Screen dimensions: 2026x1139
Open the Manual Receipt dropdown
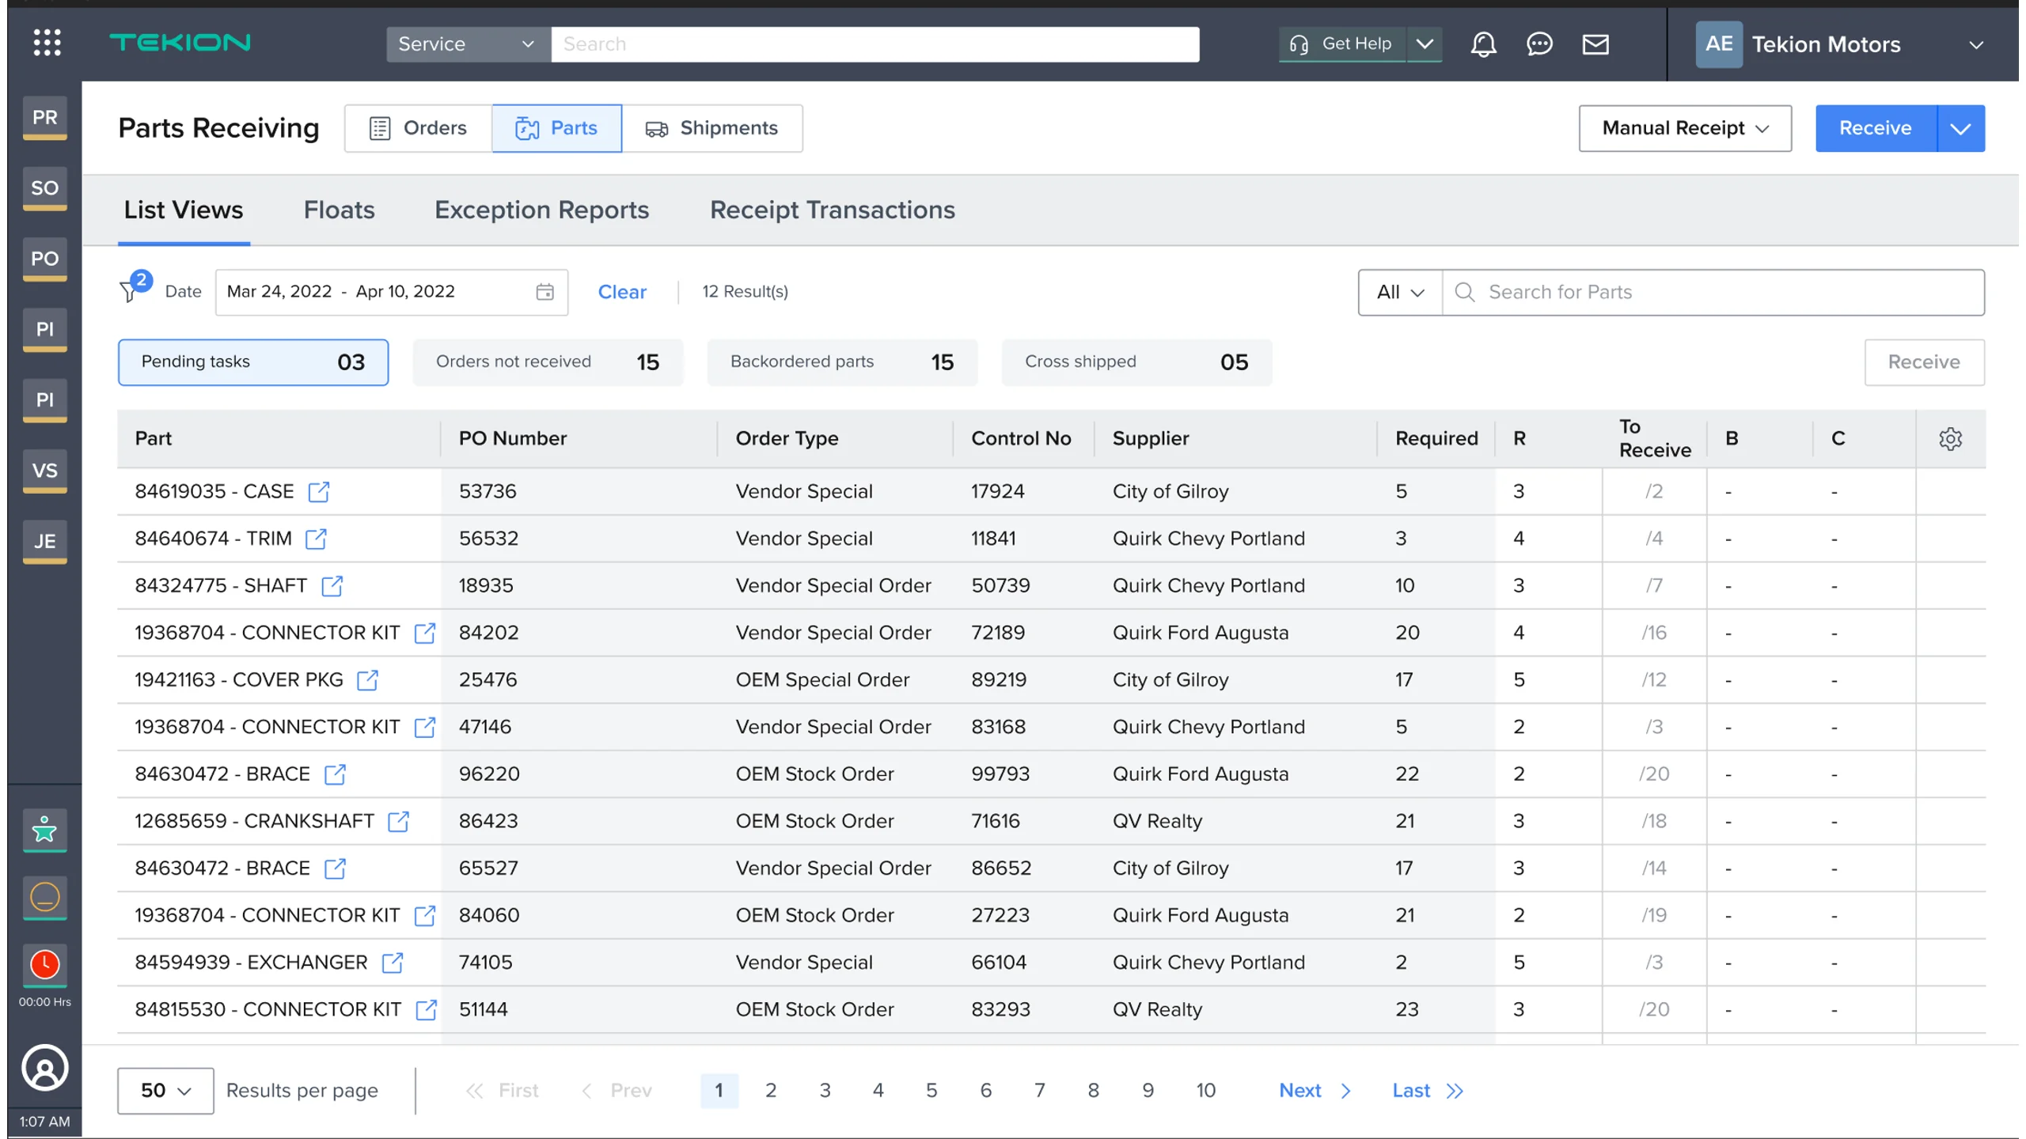pos(1685,128)
